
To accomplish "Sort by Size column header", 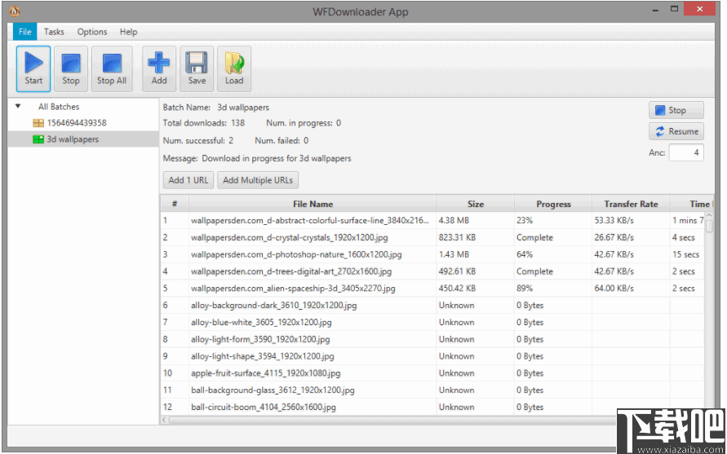I will 475,204.
